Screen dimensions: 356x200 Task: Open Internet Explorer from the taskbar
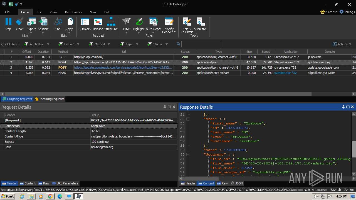pyautogui.click(x=22, y=196)
